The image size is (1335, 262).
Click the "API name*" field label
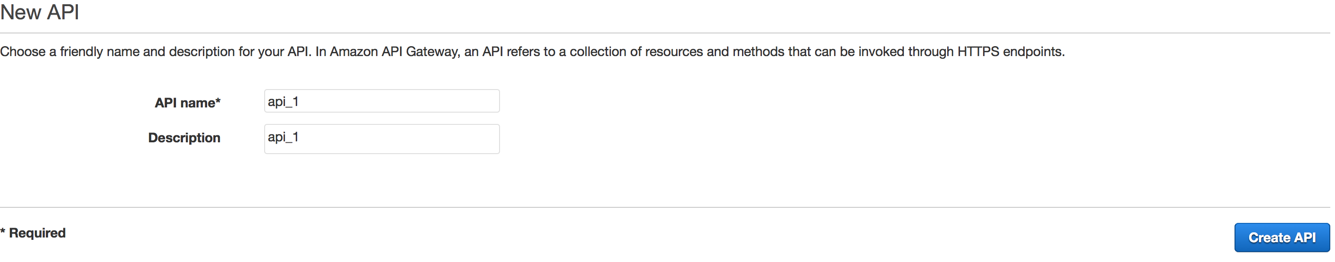coord(188,103)
